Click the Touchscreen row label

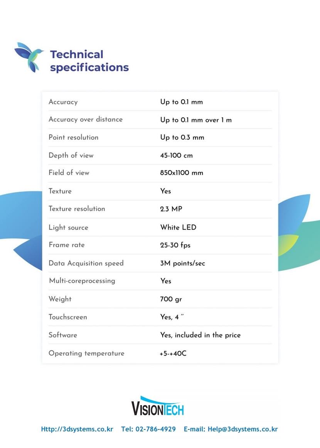[68, 317]
